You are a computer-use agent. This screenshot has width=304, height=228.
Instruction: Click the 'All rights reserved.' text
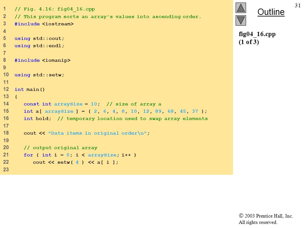258,222
